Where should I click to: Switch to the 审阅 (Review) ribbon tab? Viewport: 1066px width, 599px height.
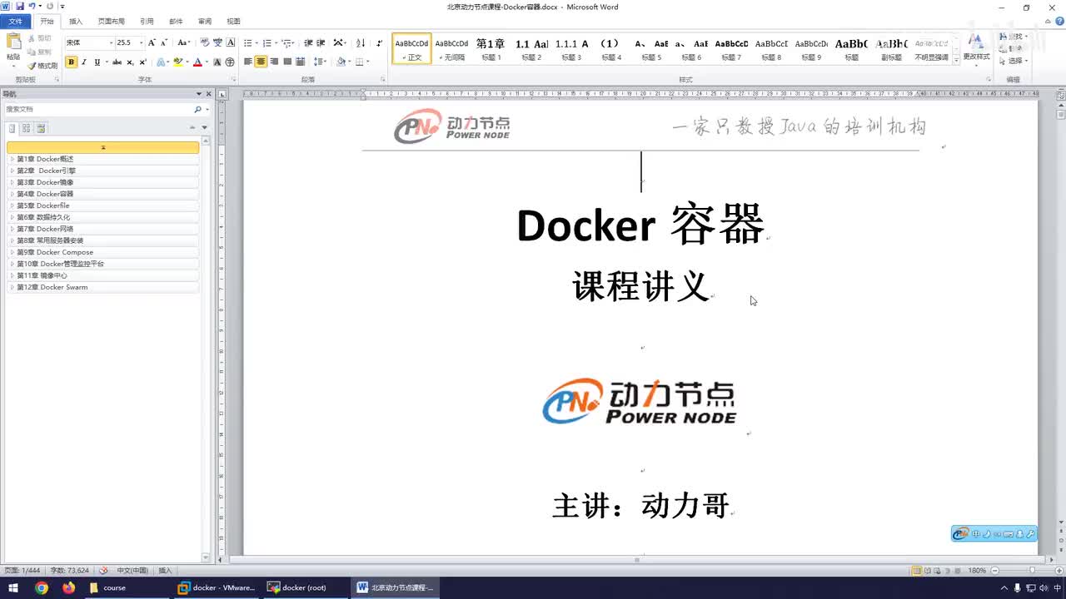click(205, 21)
